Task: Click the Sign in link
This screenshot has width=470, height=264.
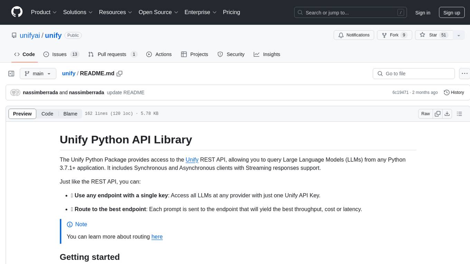Action: pos(423,12)
